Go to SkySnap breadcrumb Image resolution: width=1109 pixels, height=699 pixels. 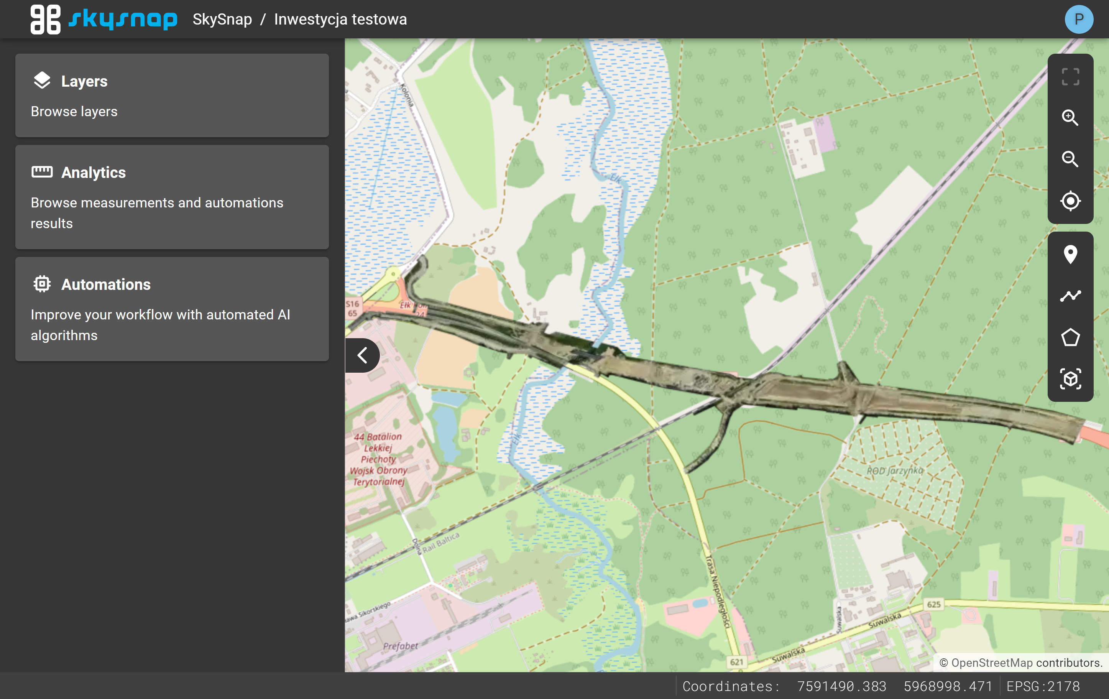tap(222, 19)
